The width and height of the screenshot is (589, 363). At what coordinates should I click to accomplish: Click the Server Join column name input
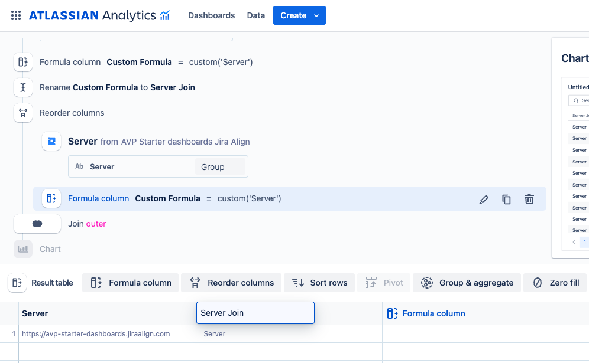(x=255, y=313)
